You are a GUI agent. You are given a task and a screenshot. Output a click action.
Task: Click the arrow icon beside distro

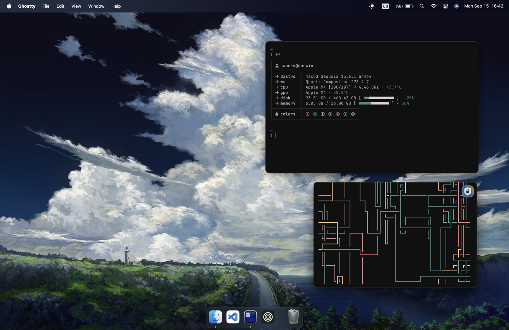click(277, 76)
